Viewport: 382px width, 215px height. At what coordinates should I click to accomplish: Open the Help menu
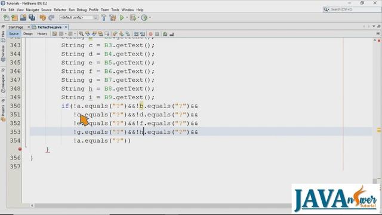(140, 10)
